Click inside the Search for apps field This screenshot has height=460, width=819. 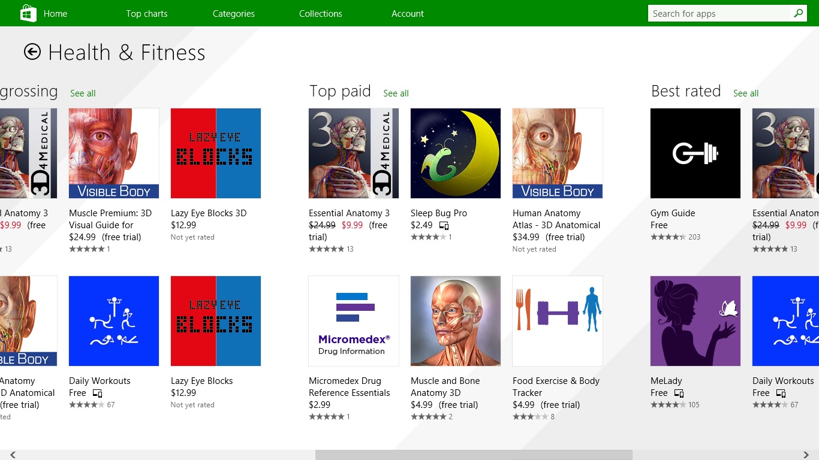[x=719, y=13]
